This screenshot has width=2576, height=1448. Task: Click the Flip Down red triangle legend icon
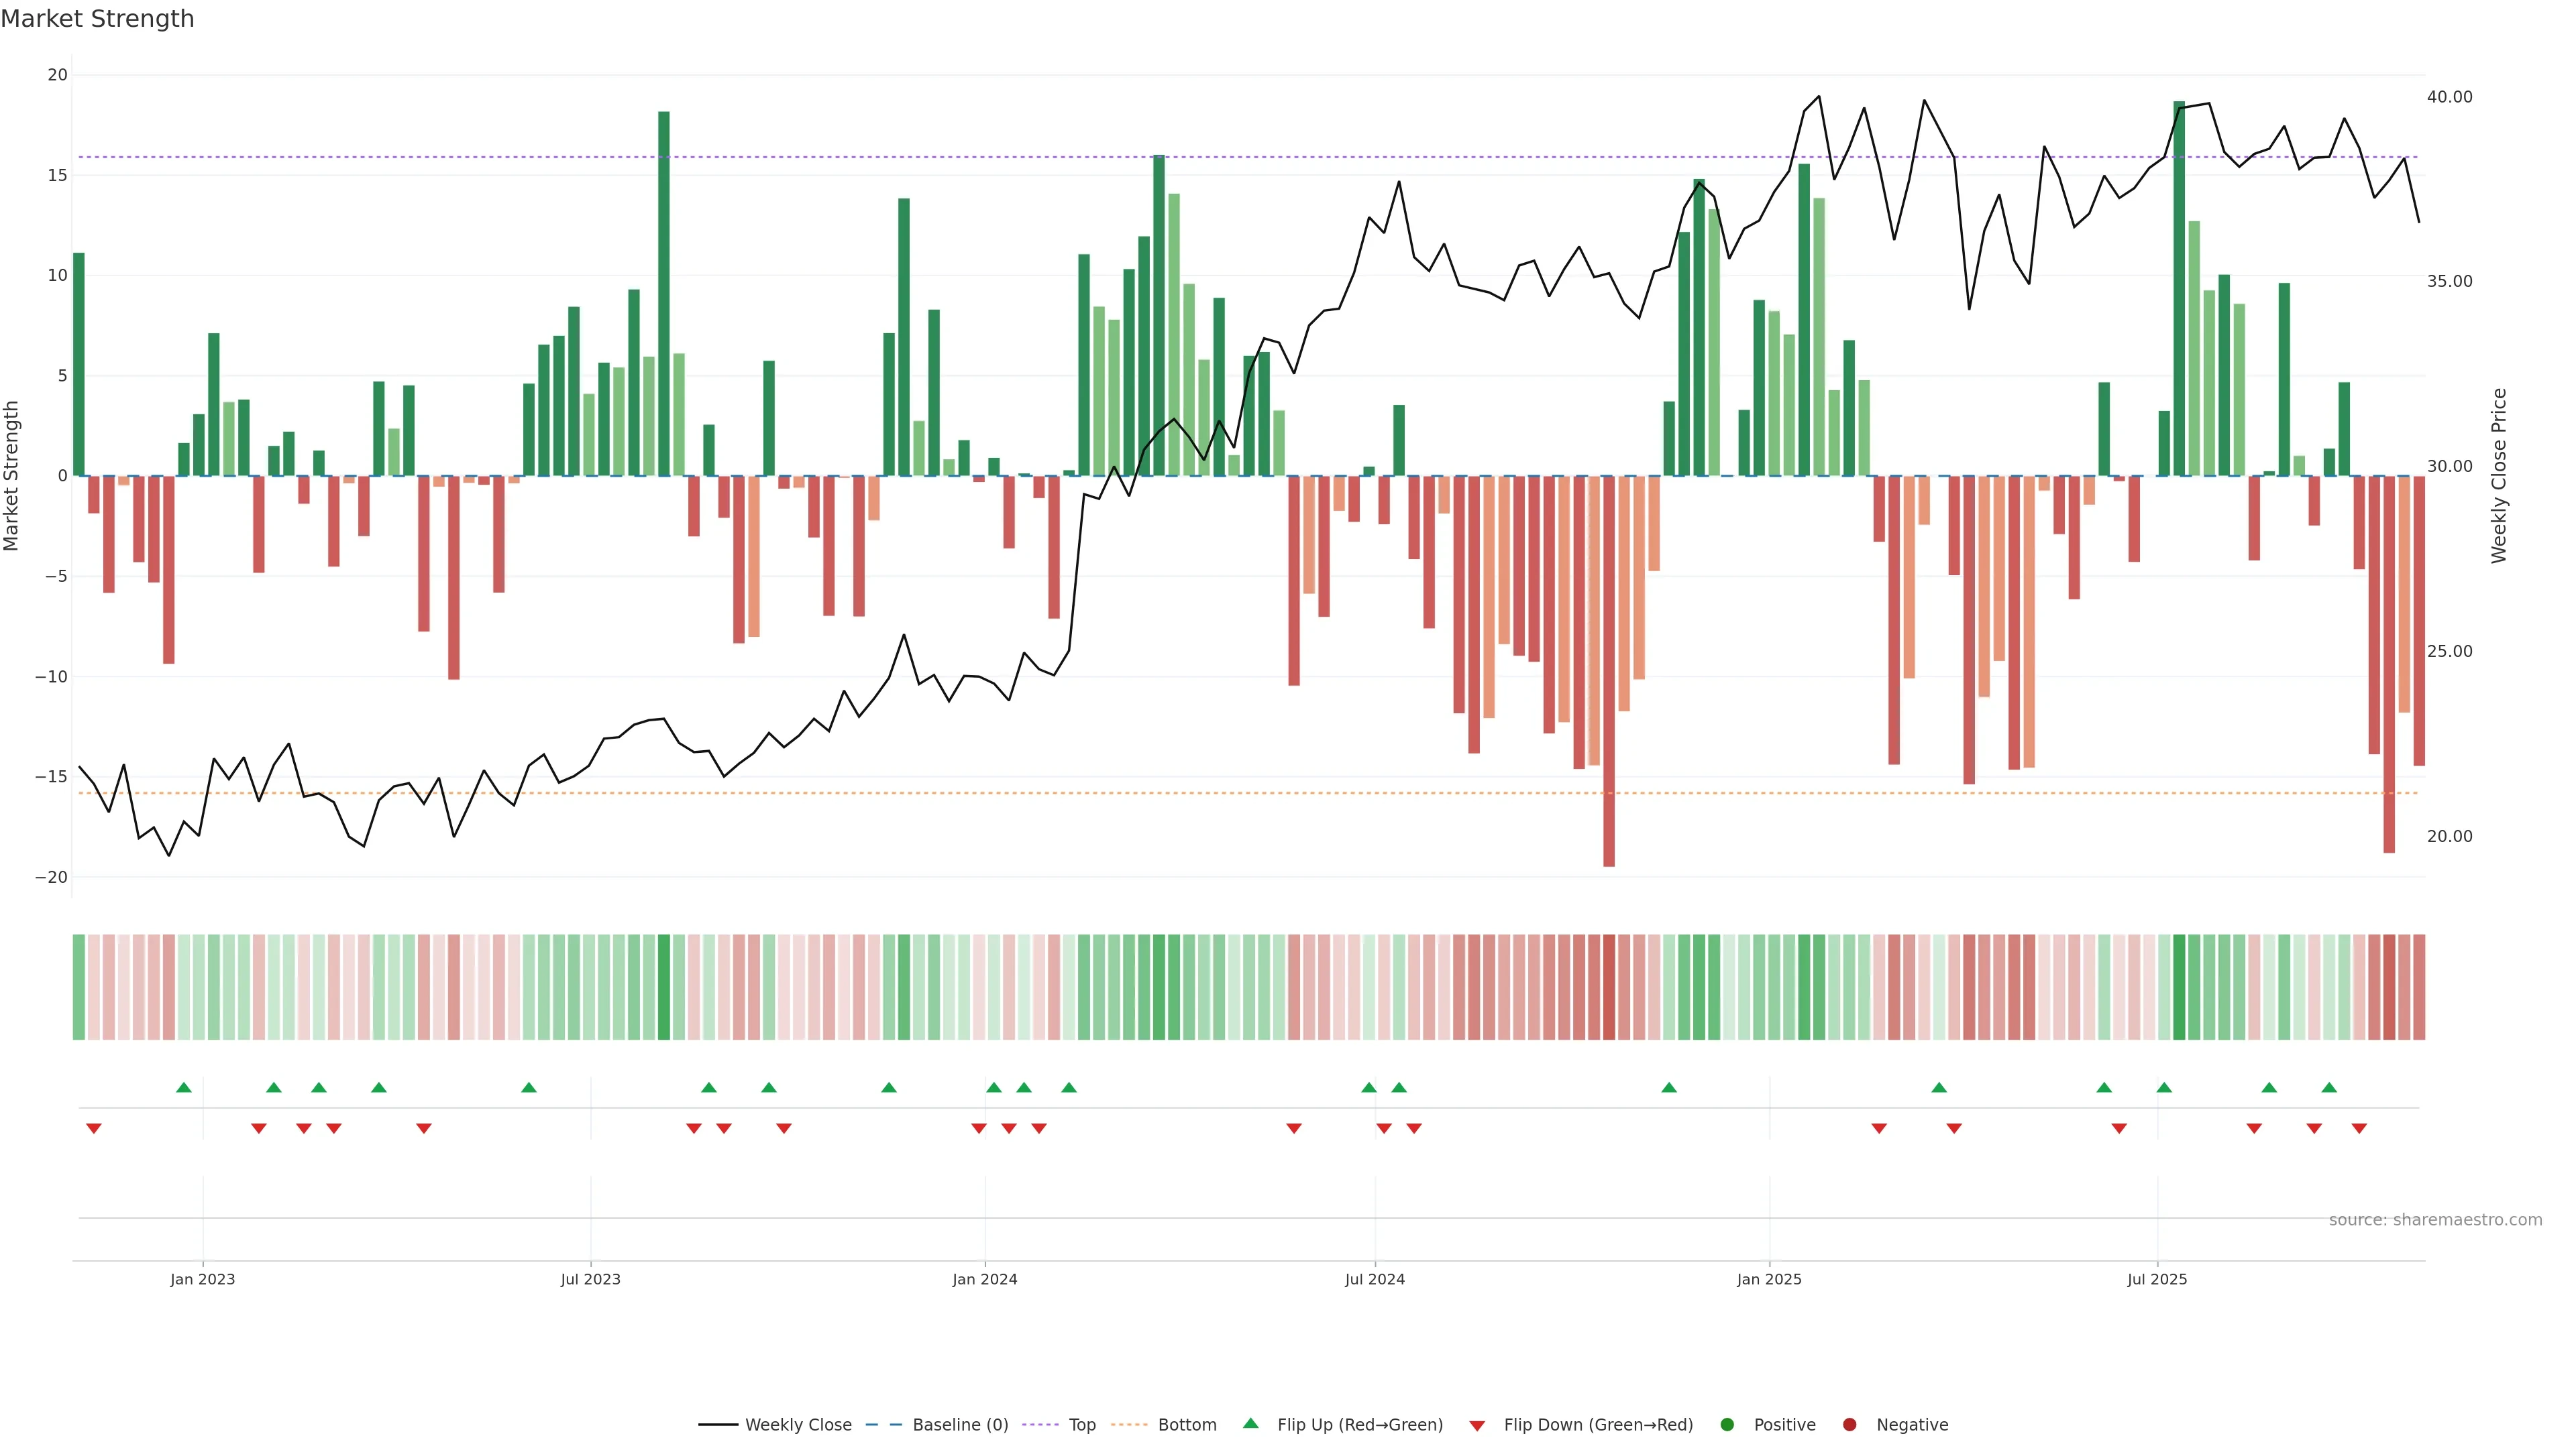[1477, 1425]
